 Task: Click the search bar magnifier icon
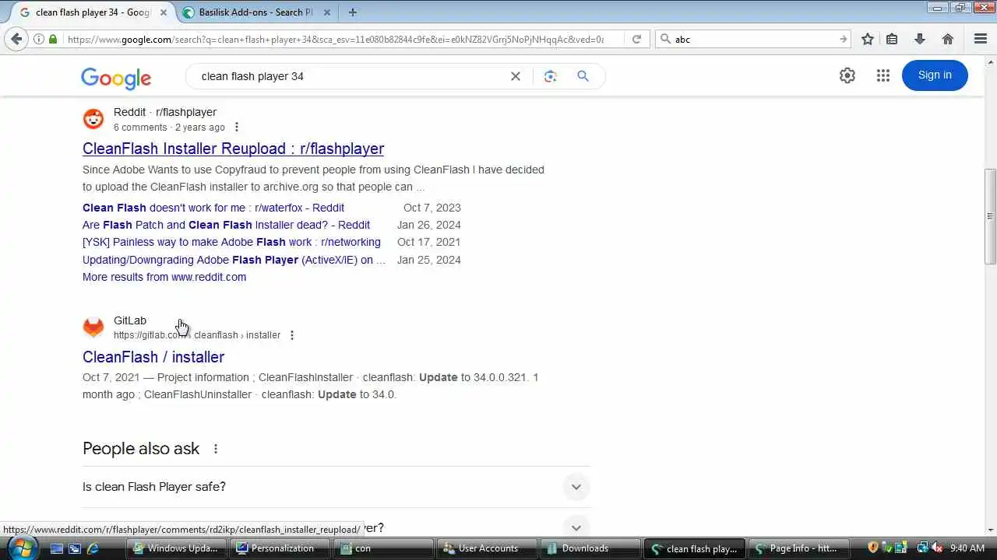point(665,39)
